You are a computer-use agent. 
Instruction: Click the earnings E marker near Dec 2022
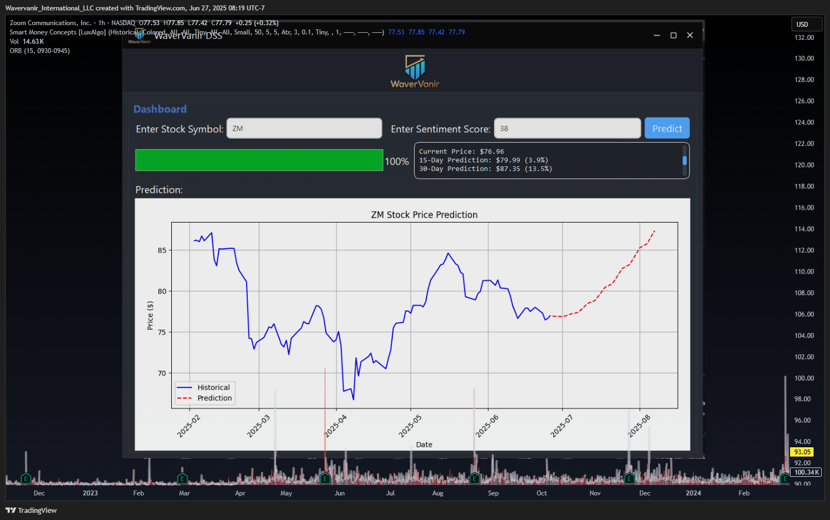(25, 479)
